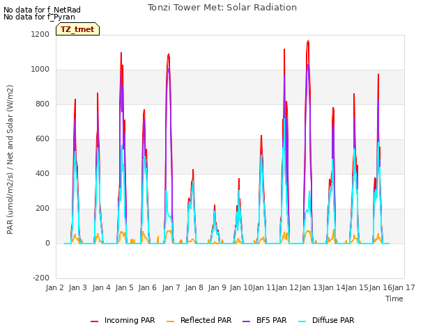Click the Jan 10 x-axis tick label
Viewport: 446px width, 334px height.
(240, 287)
